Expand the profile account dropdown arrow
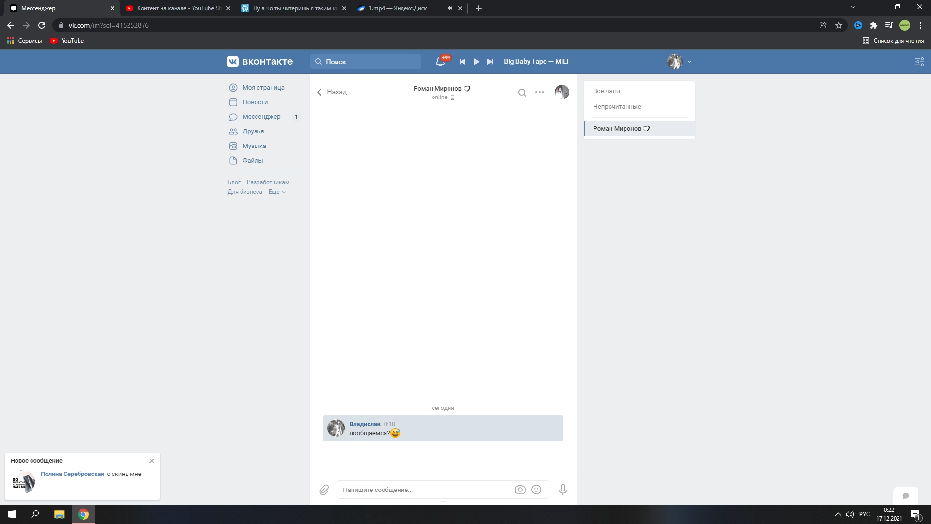This screenshot has height=524, width=931. pos(690,62)
